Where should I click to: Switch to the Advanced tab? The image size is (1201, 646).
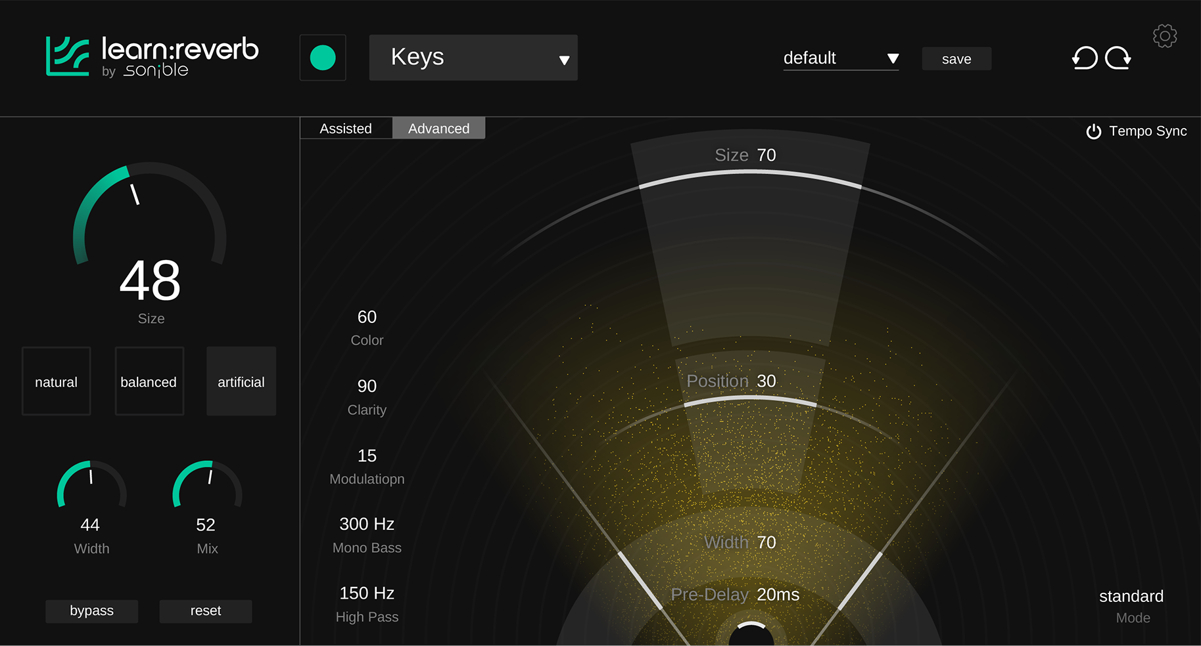438,129
